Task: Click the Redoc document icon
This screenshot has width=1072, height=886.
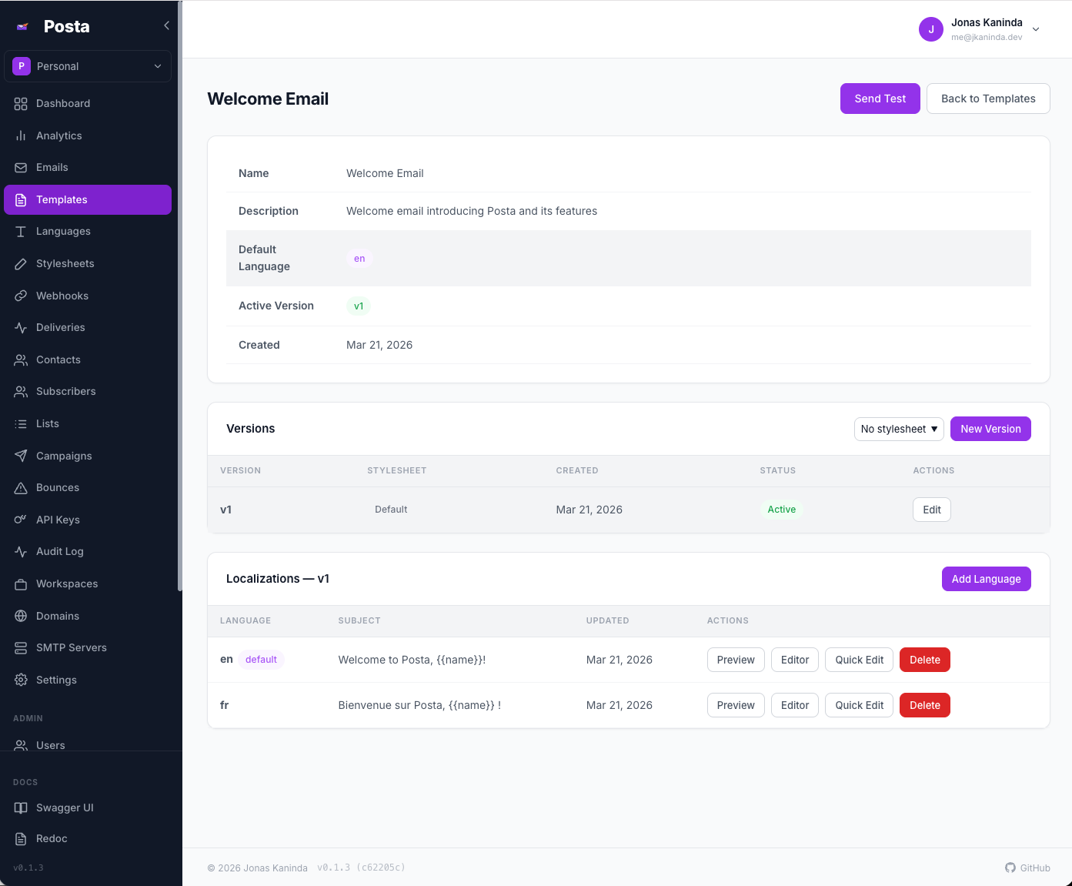Action: [x=21, y=839]
